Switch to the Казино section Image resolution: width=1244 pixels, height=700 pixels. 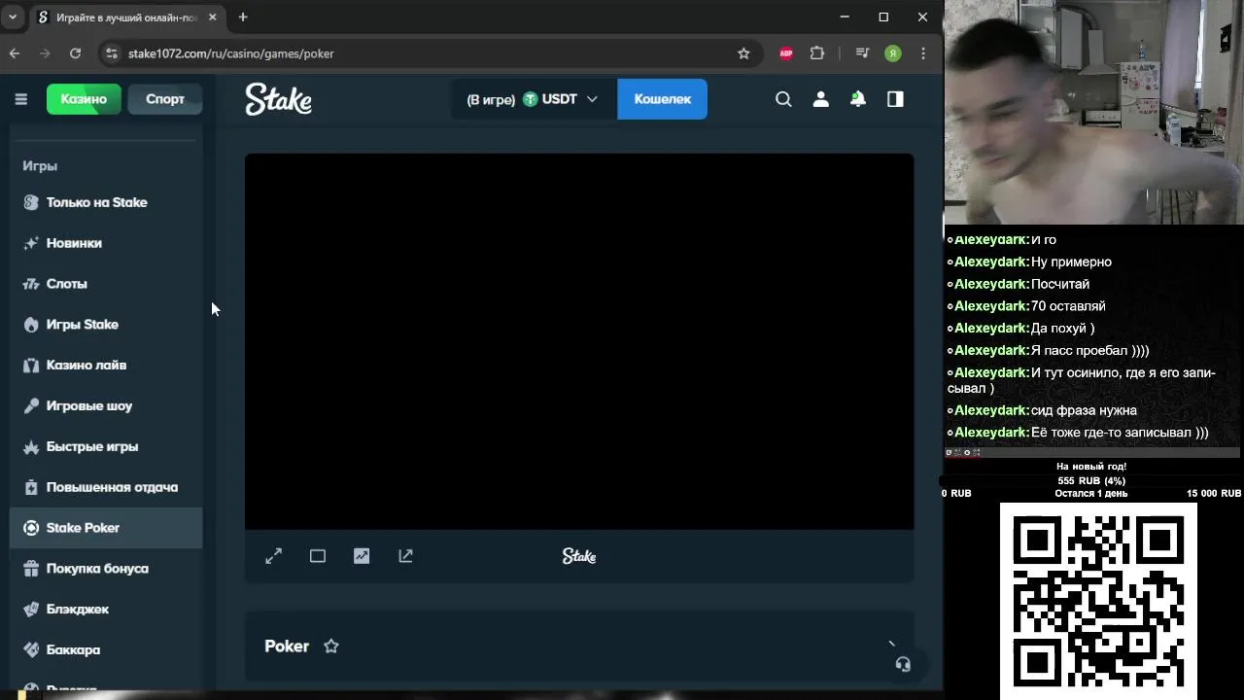[84, 99]
